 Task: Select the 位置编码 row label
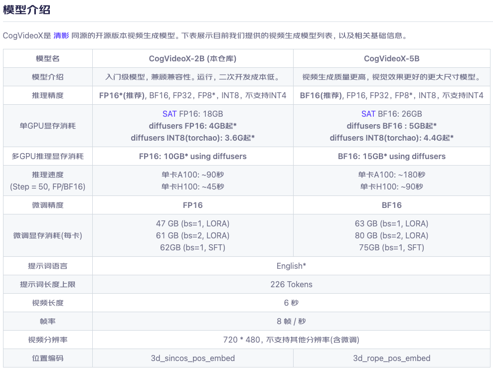48,358
